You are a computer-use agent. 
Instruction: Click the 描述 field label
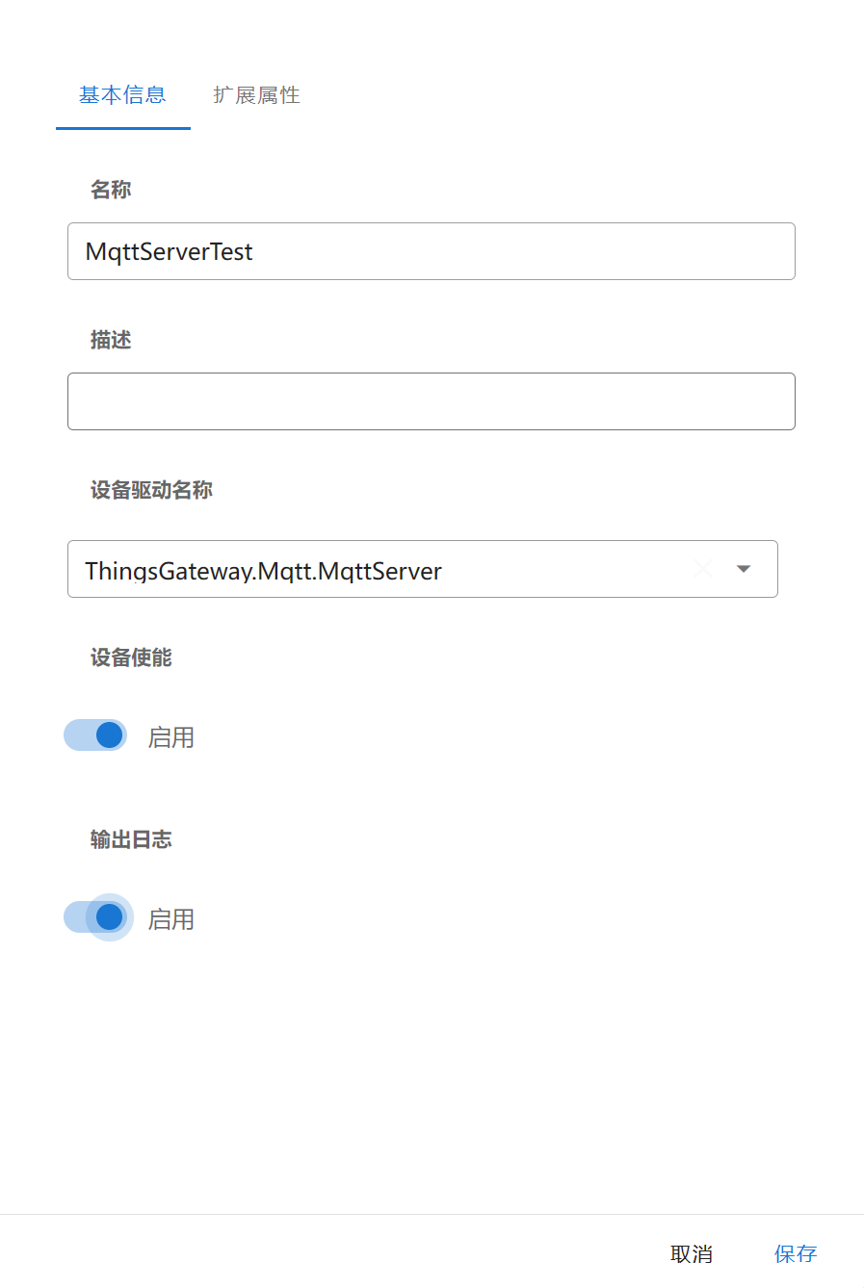111,340
